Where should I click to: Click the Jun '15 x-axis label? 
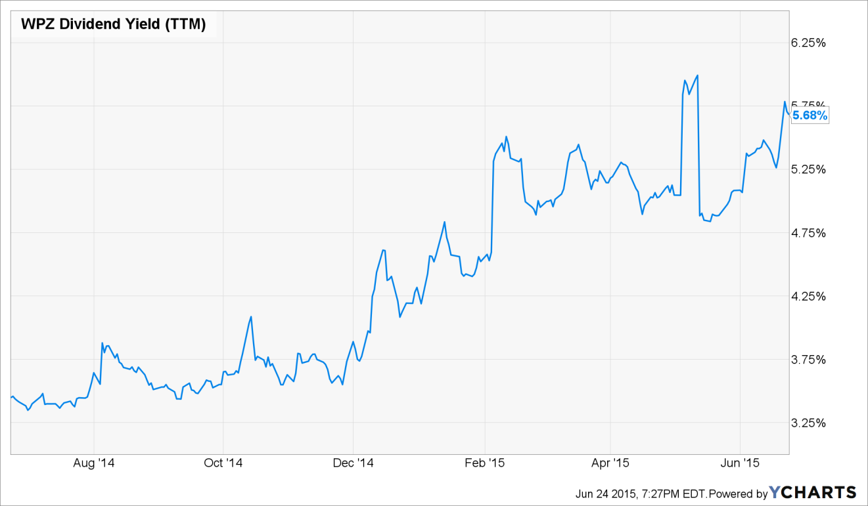tap(741, 463)
